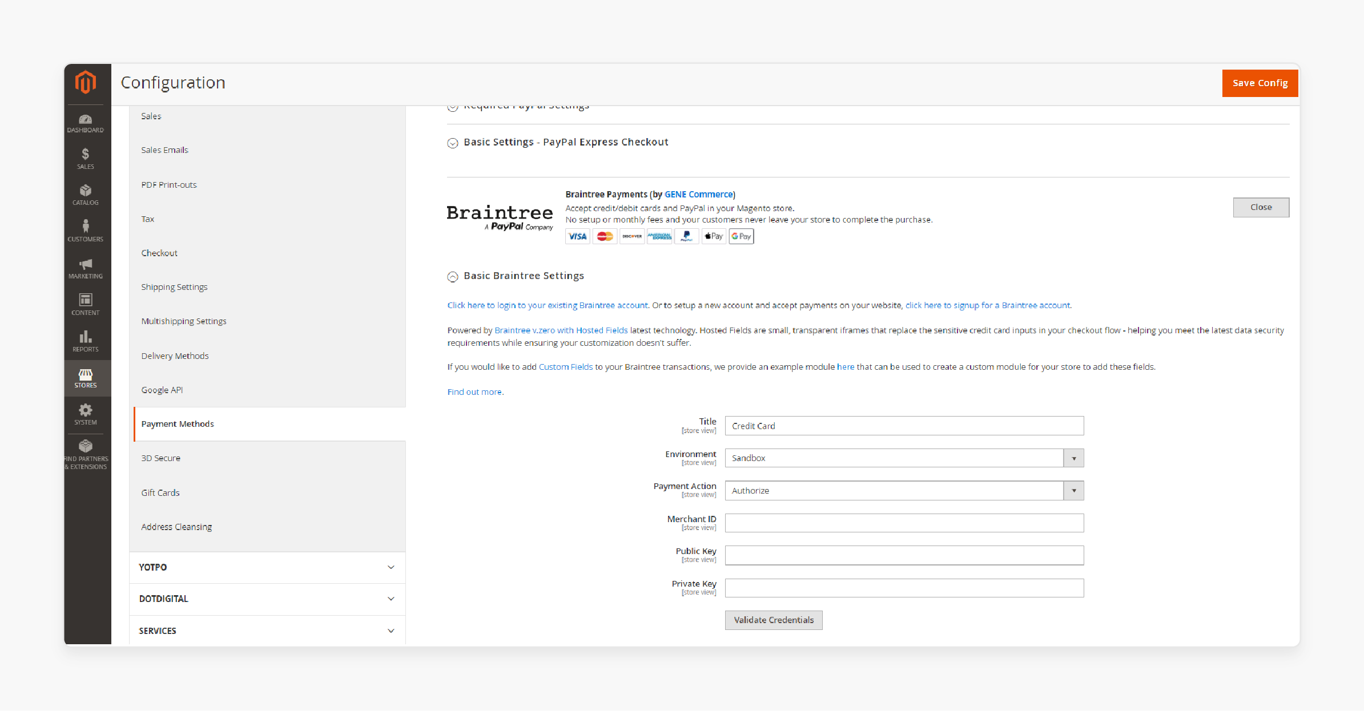
Task: Focus the Public Key input field
Action: [x=904, y=556]
